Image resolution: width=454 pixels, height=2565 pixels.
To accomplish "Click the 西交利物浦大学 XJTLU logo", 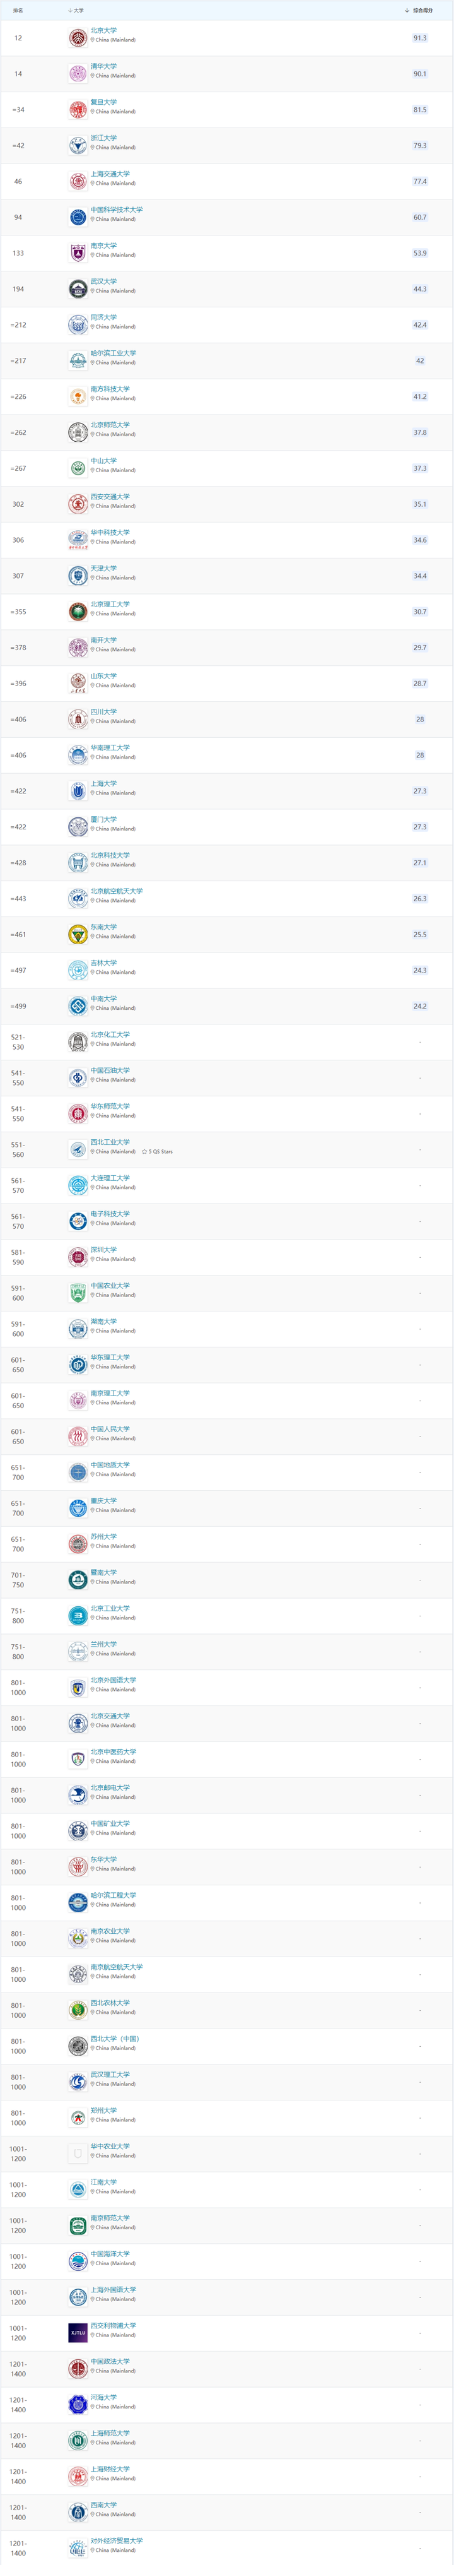I will click(x=78, y=2332).
